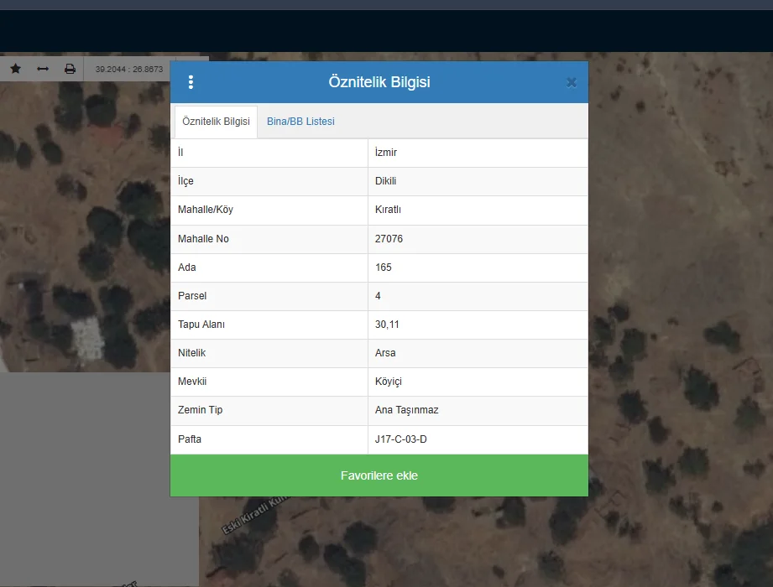Select the Öznitelik Bilgisi tab
773x587 pixels.
(216, 122)
